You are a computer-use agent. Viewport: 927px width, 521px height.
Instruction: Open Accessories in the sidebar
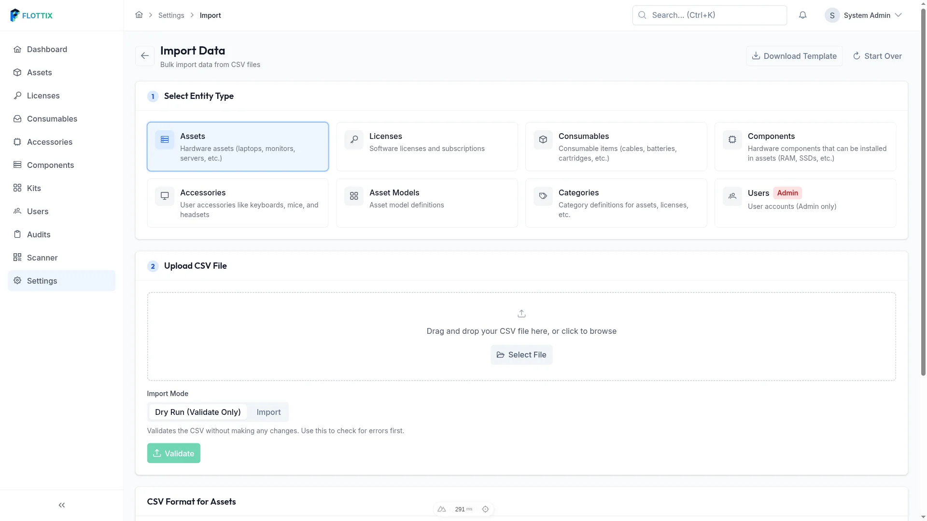(x=61, y=142)
